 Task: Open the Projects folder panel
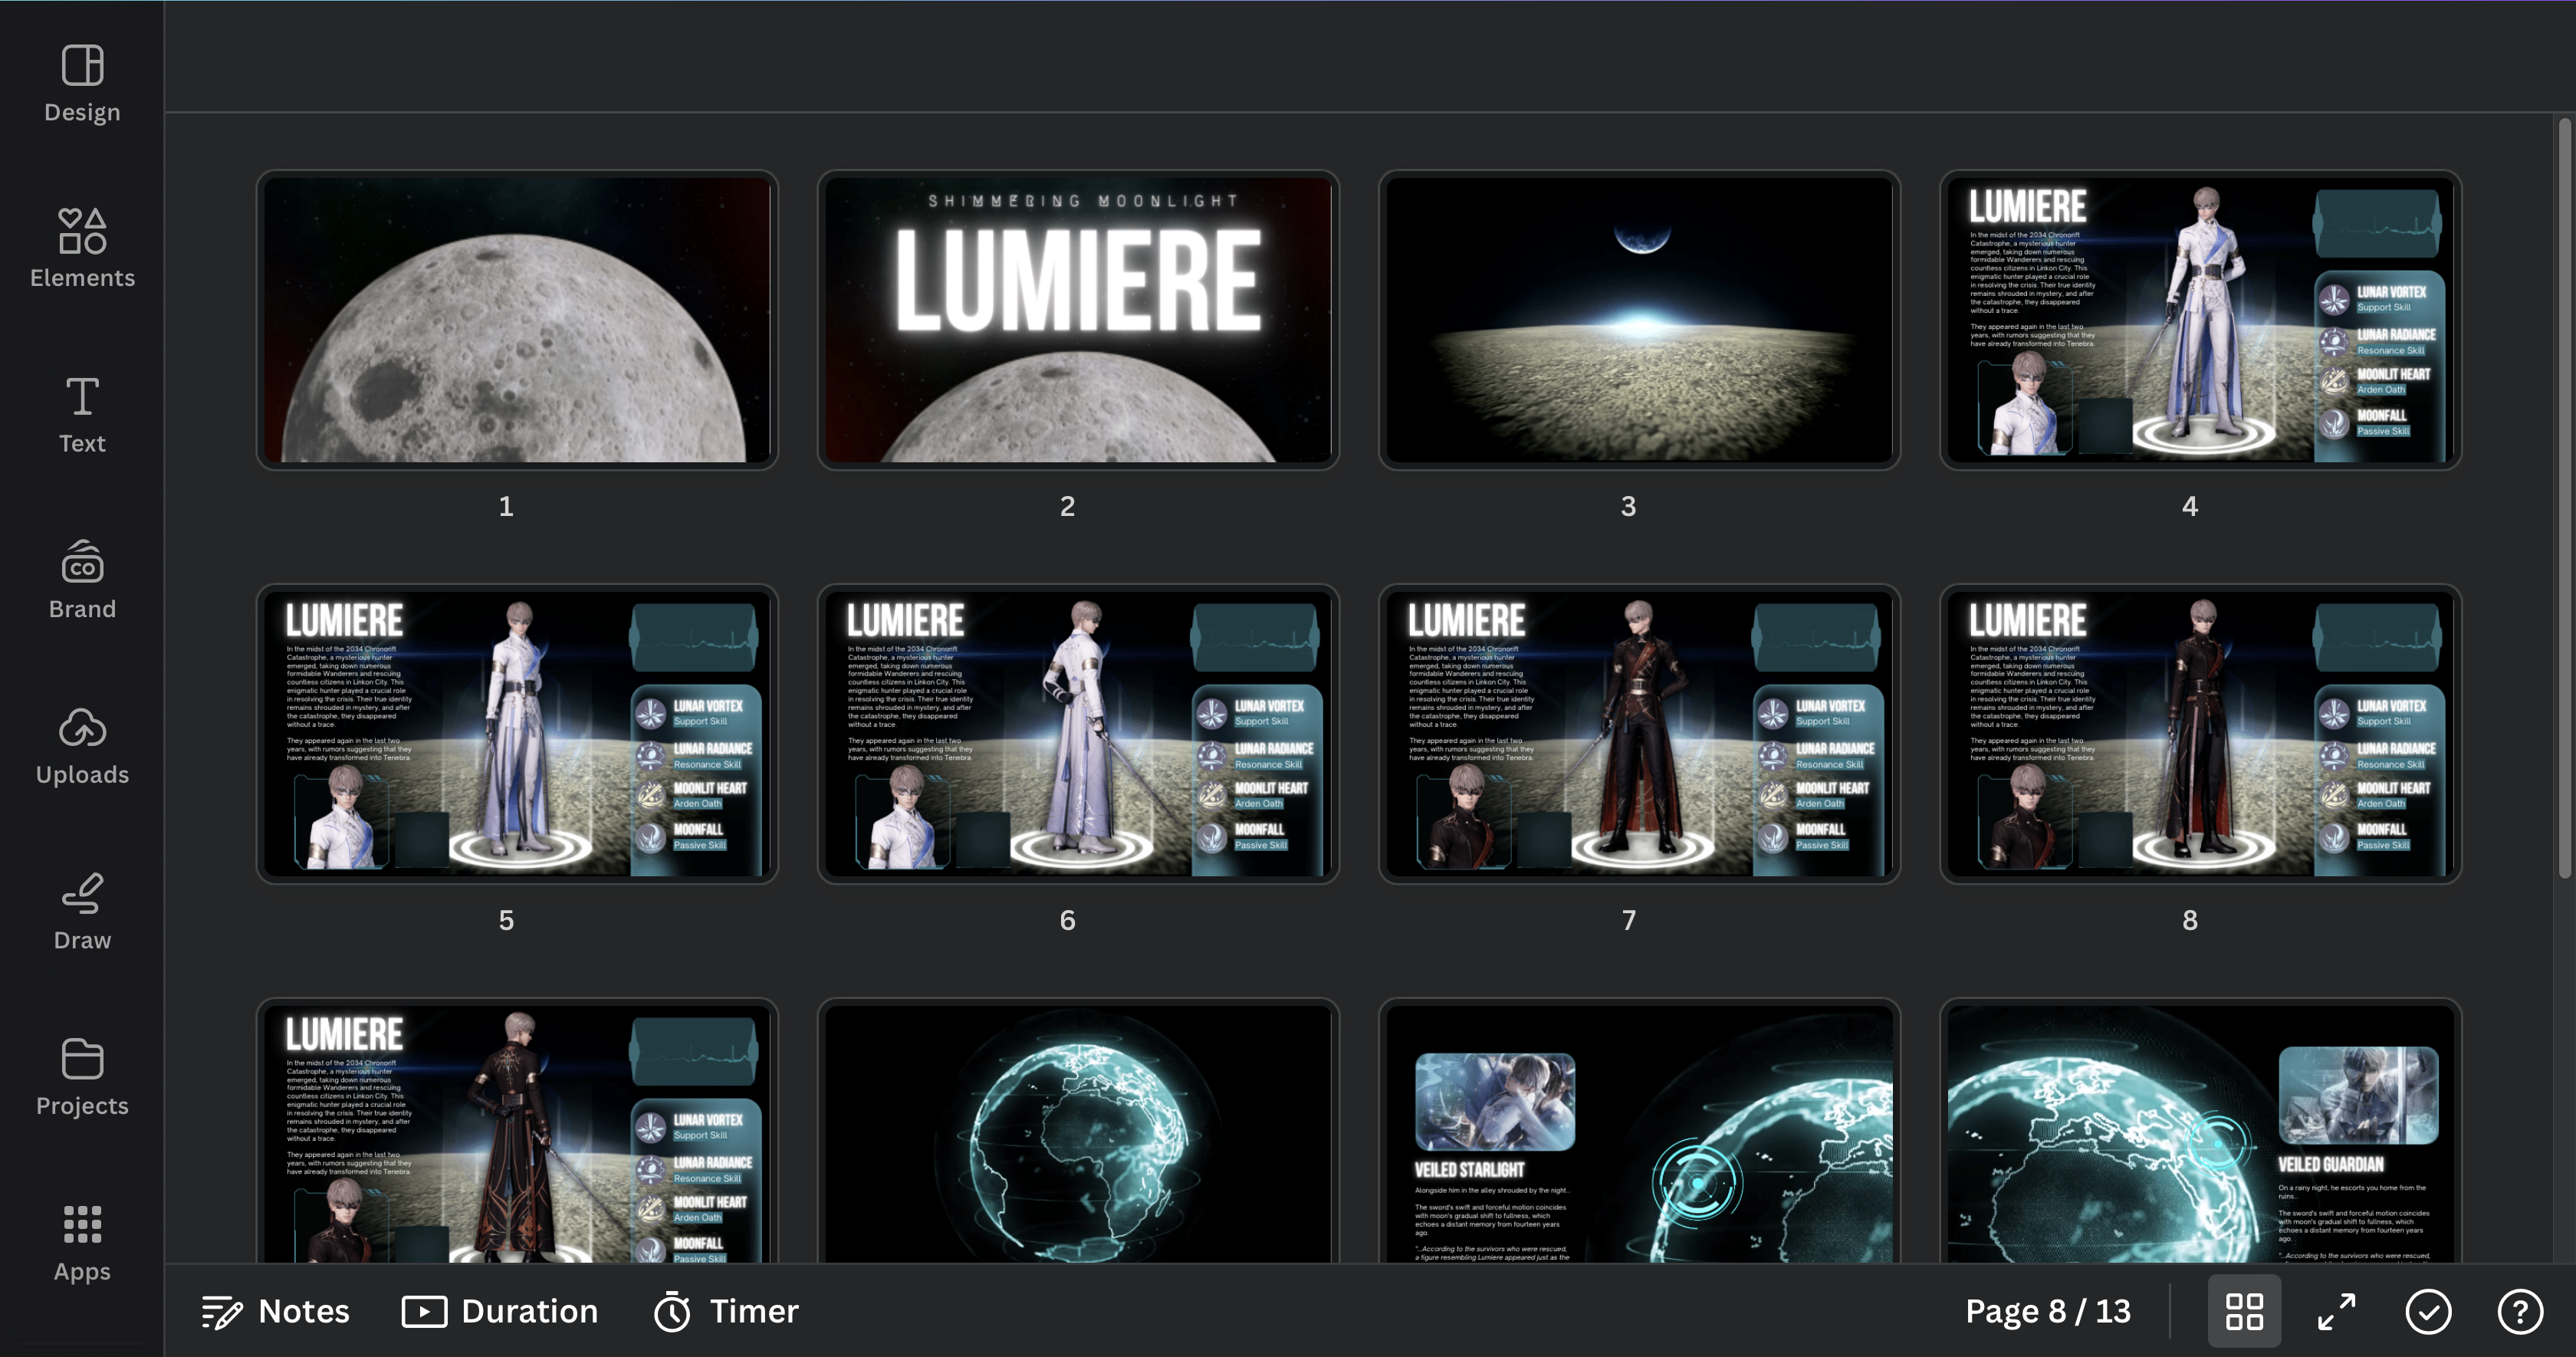[x=82, y=1077]
